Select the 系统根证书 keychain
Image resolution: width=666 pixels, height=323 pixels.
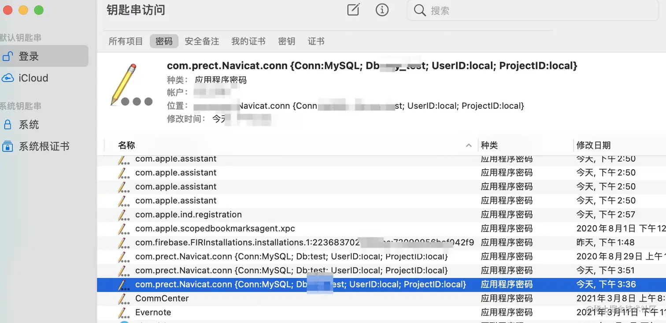(44, 146)
